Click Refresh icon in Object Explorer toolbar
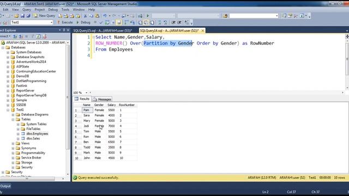 [38, 36]
